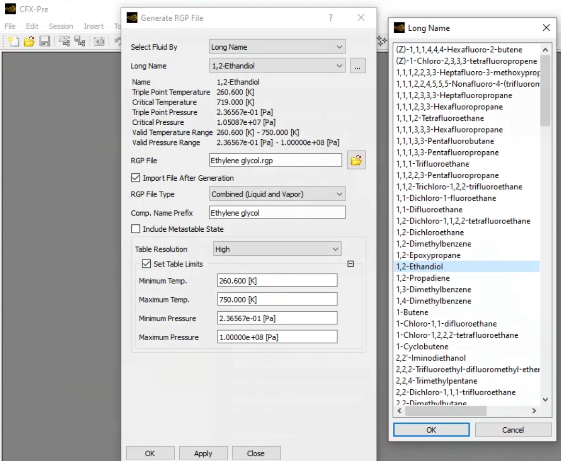Image resolution: width=561 pixels, height=461 pixels.
Task: Confirm fluid selection with OK in Long Name dialog
Action: pyautogui.click(x=431, y=429)
